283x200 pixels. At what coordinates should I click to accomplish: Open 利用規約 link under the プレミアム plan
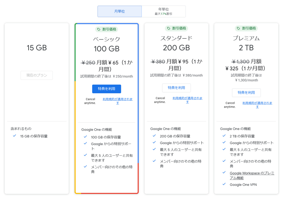(257, 105)
